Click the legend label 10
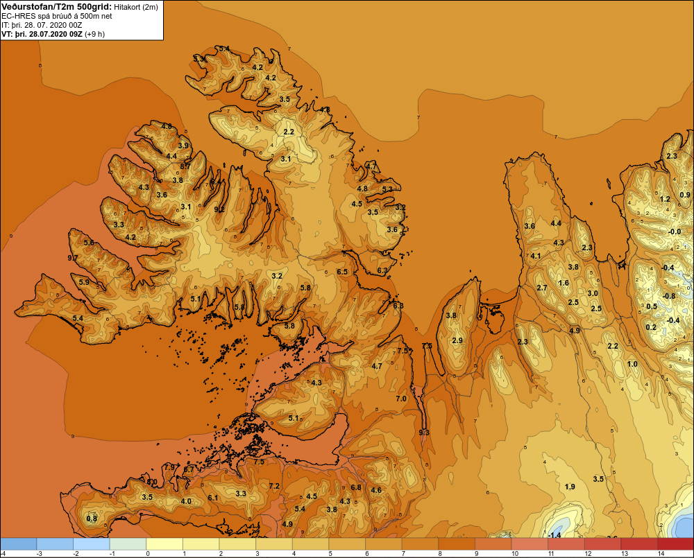The width and height of the screenshot is (694, 558). tap(515, 554)
